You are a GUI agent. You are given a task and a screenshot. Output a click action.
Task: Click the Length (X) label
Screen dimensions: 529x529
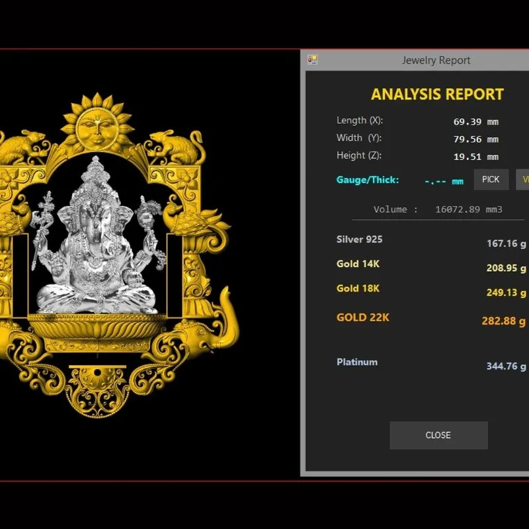(360, 120)
